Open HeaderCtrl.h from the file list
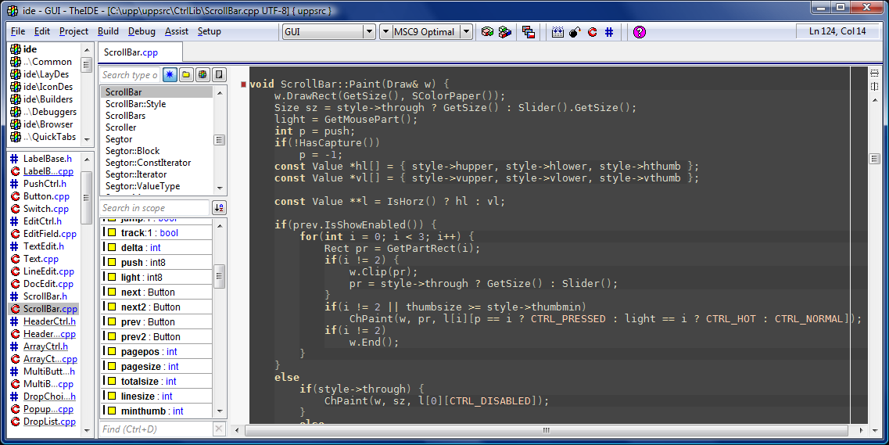The image size is (889, 445). pyautogui.click(x=48, y=321)
